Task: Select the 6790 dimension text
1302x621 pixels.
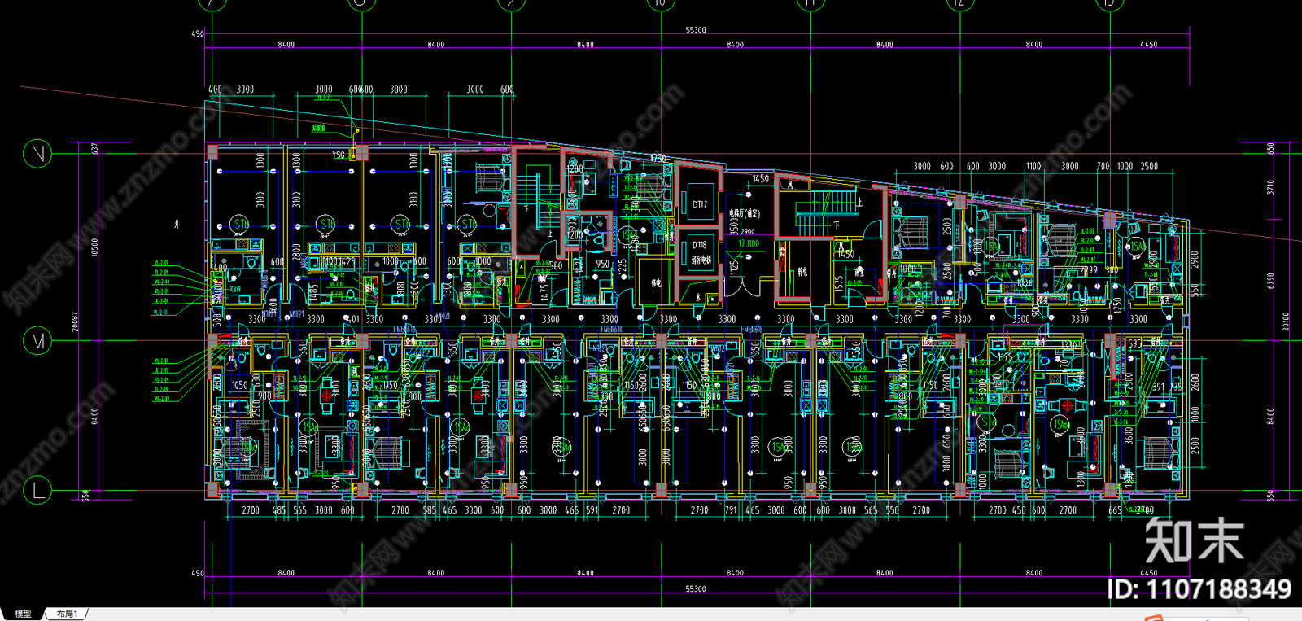Action: (x=1270, y=282)
